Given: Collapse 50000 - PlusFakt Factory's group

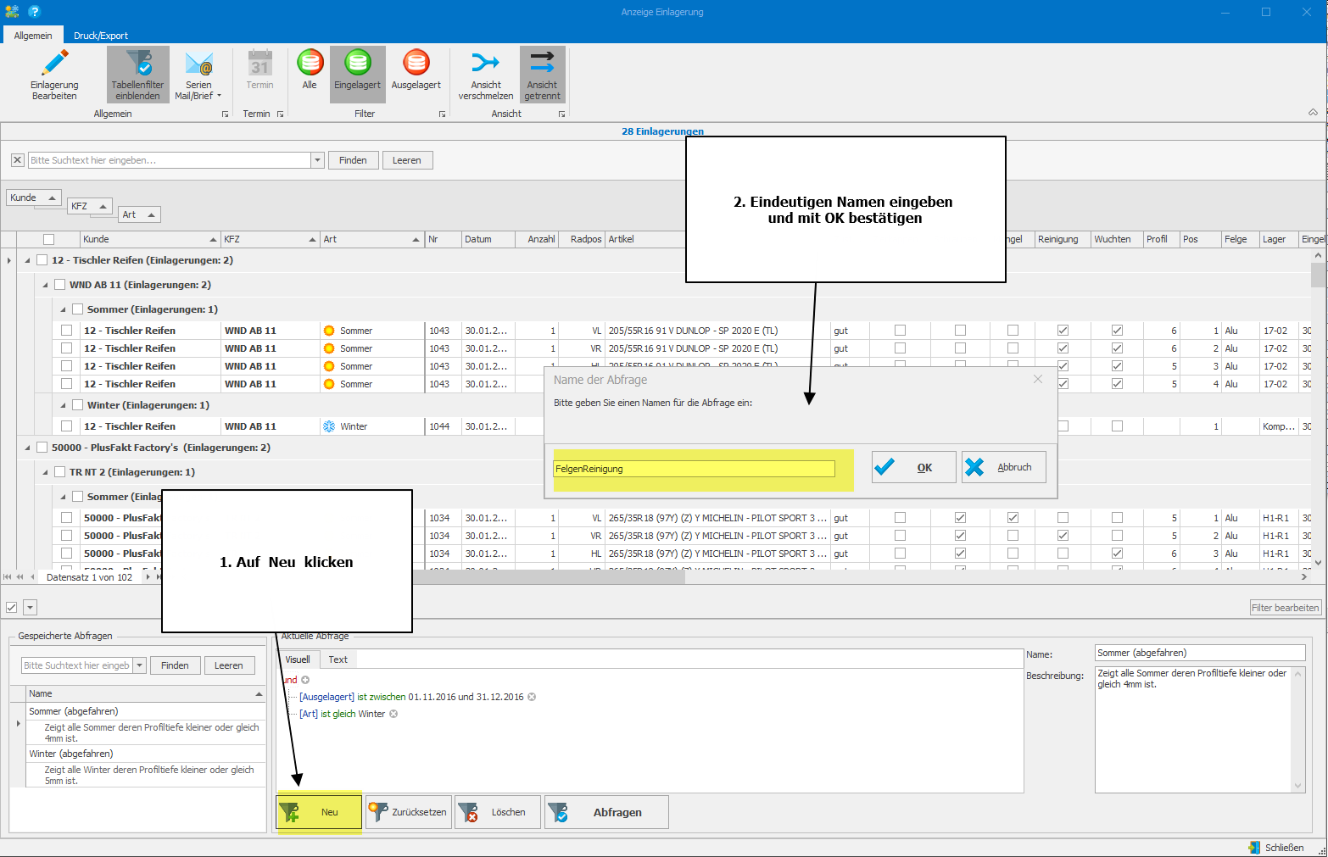Looking at the screenshot, I should pos(27,448).
